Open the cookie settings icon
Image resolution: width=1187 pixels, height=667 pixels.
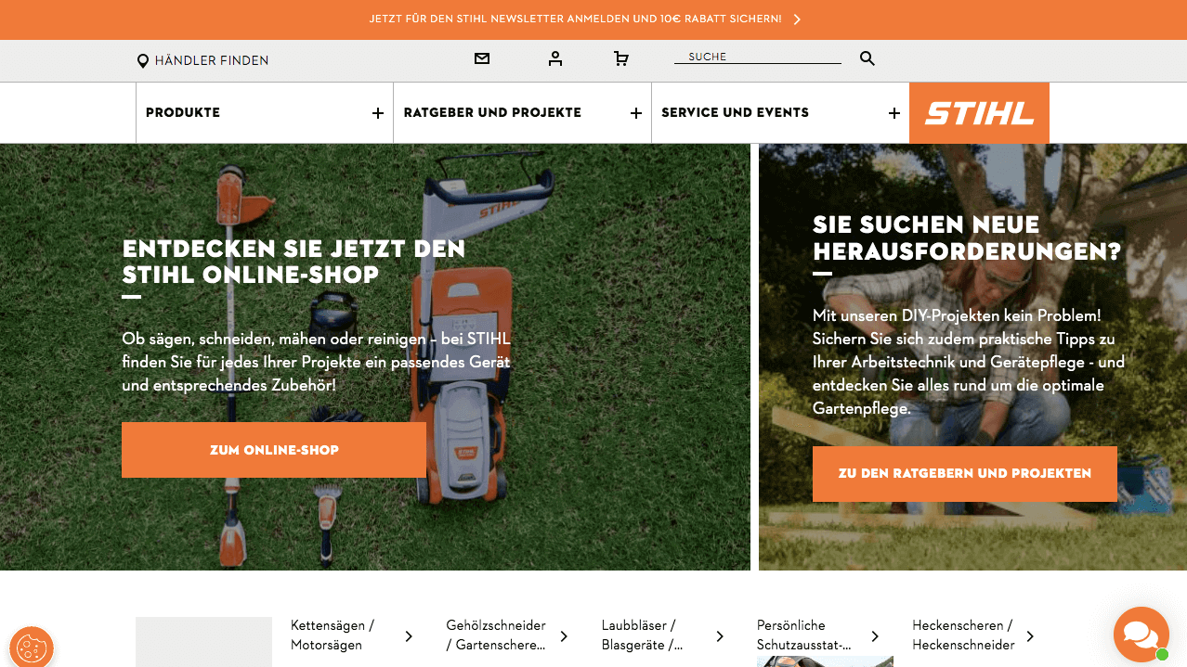point(32,648)
